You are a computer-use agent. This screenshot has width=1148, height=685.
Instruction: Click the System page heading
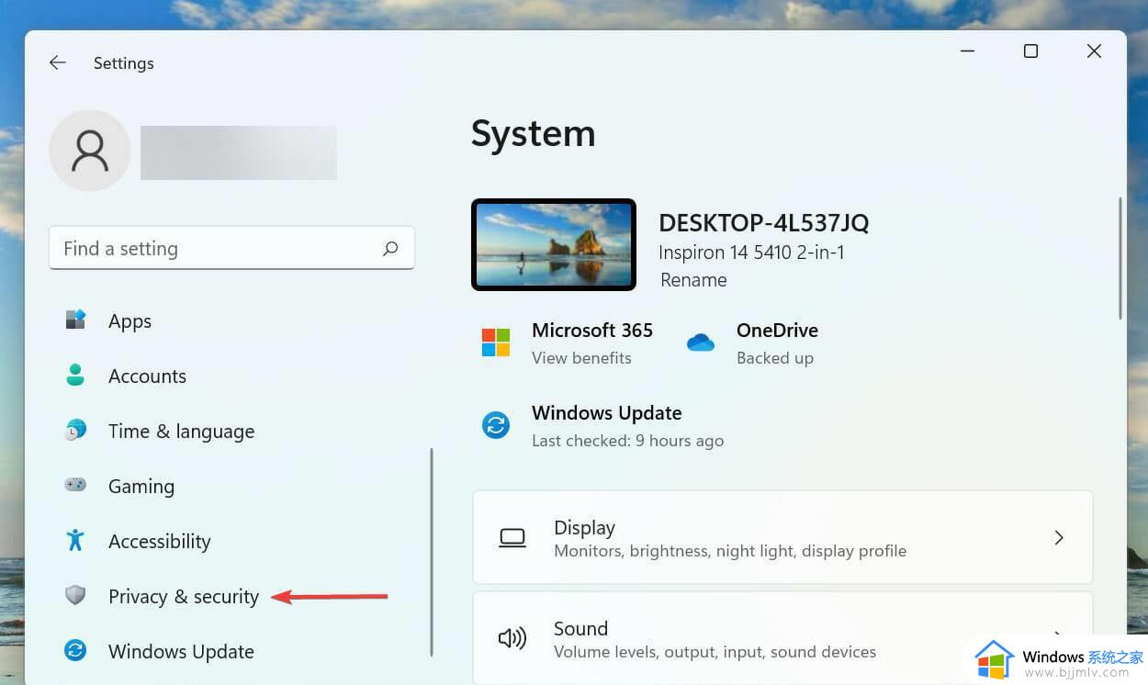point(533,134)
